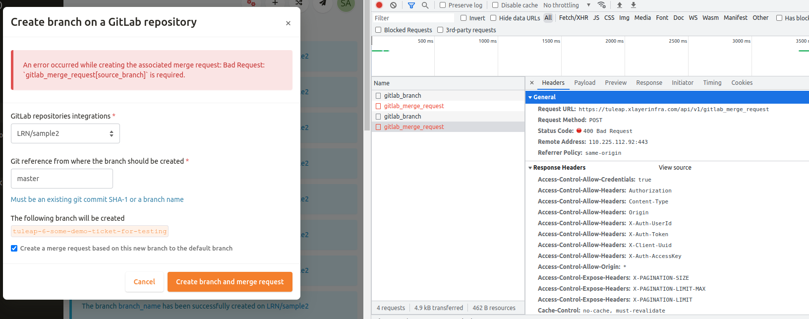
Task: Tick Has blocked cookies checkbox
Action: pyautogui.click(x=779, y=18)
